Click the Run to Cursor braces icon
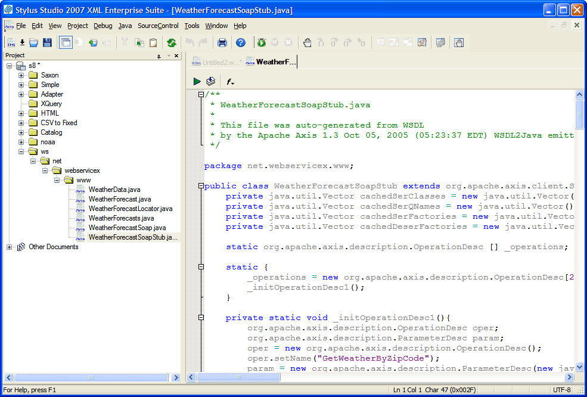 (361, 43)
